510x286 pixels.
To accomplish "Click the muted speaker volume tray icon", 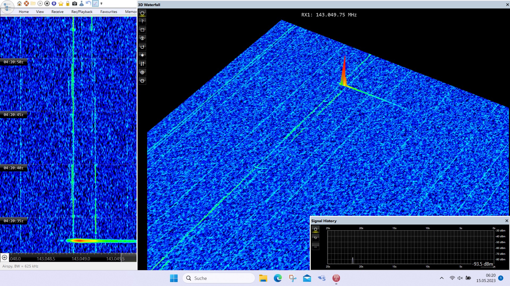I will click(x=460, y=278).
